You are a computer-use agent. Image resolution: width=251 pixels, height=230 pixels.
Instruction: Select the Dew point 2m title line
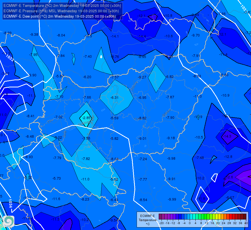click(59, 16)
